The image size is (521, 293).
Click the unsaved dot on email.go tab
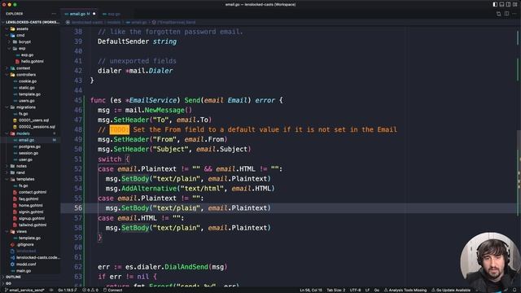(x=94, y=14)
